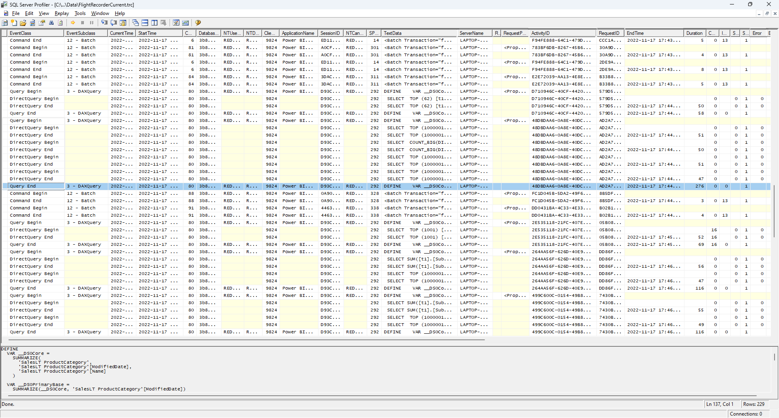Open the Find dialog to search events

pos(52,23)
